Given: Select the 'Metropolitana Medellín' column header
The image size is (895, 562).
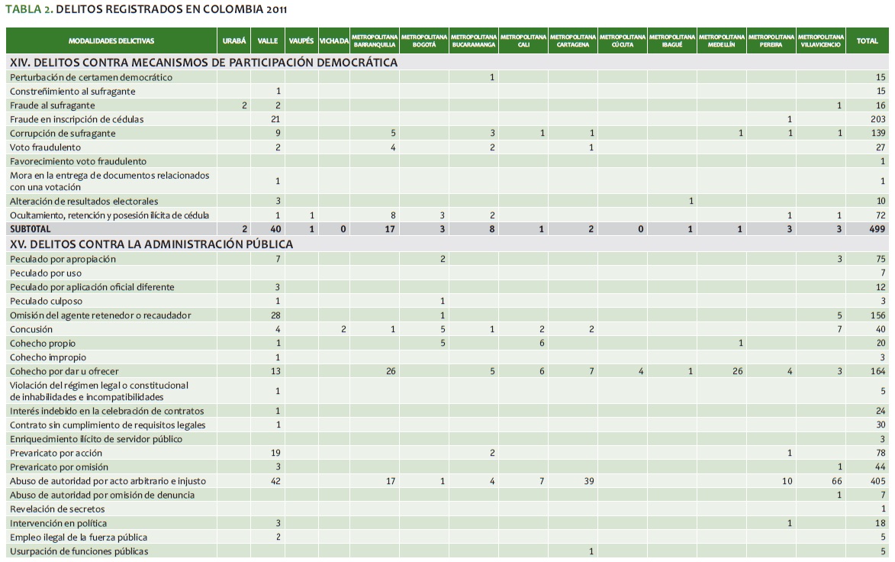Looking at the screenshot, I should coord(721,40).
